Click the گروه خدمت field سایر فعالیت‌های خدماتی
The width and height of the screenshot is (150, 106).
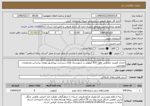pyautogui.click(x=73, y=77)
